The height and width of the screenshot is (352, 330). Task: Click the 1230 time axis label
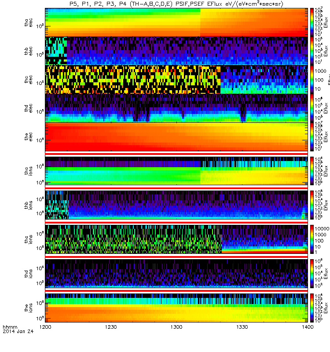coord(111,327)
